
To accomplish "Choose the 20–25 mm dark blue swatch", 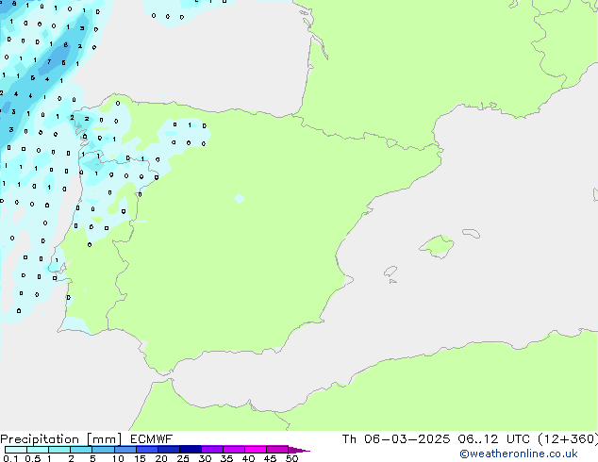I will [x=168, y=450].
